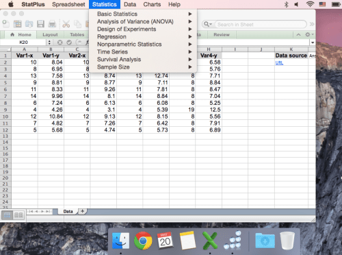This screenshot has height=255, width=342.
Task: Select the Data source cell
Action: tap(291, 56)
